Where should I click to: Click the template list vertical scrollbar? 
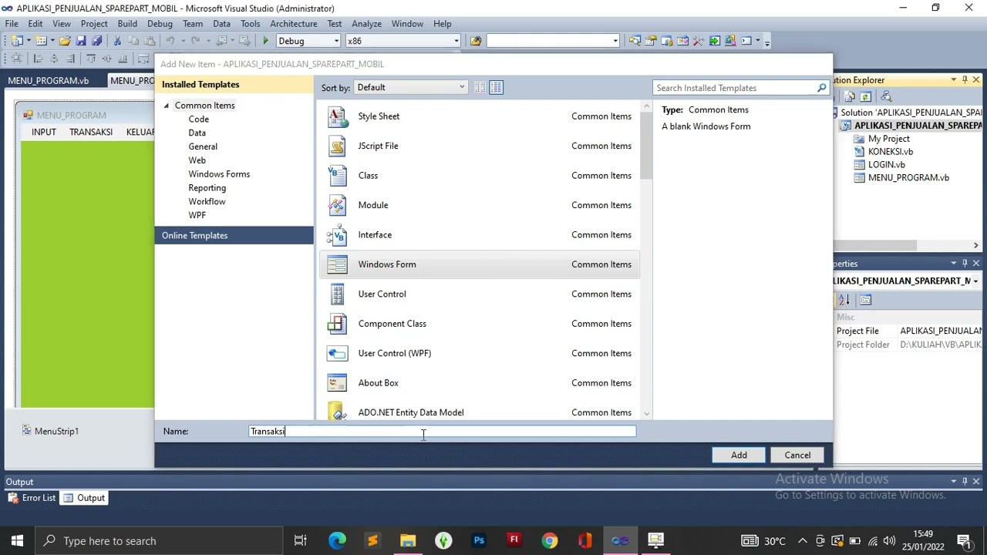coord(646,145)
